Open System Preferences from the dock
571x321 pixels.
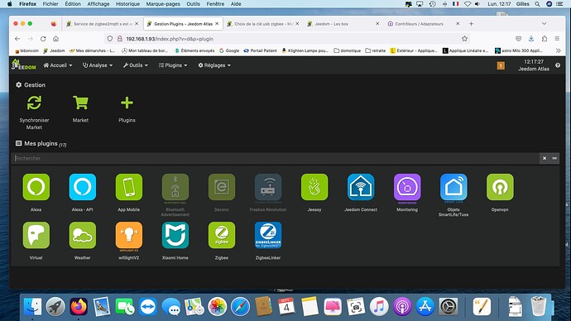click(x=449, y=306)
